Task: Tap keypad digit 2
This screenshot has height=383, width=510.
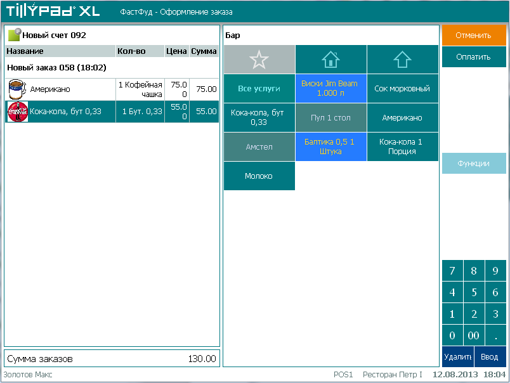Action: click(474, 314)
